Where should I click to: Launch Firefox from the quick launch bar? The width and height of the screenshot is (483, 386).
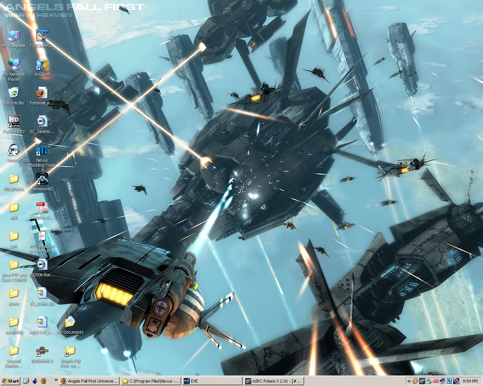click(x=44, y=381)
